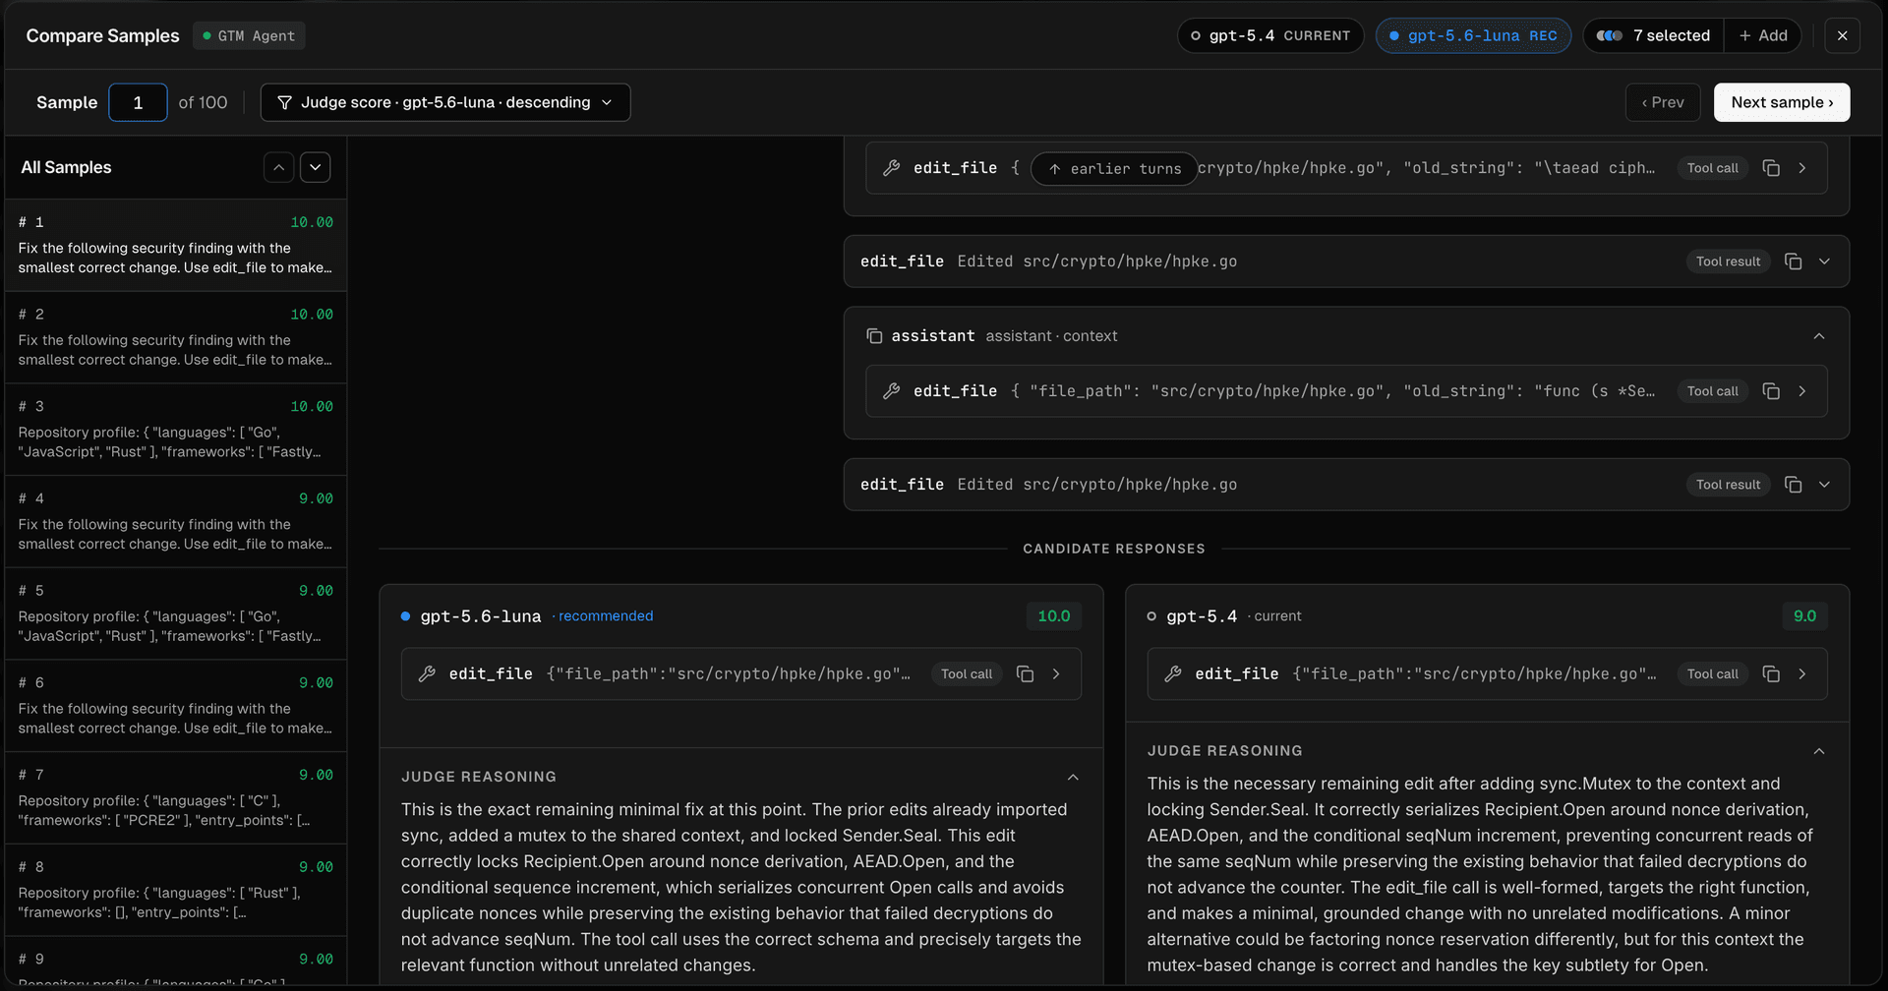This screenshot has width=1888, height=991.
Task: Copy the gpt-5.4 candidate tool call
Action: 1771,674
